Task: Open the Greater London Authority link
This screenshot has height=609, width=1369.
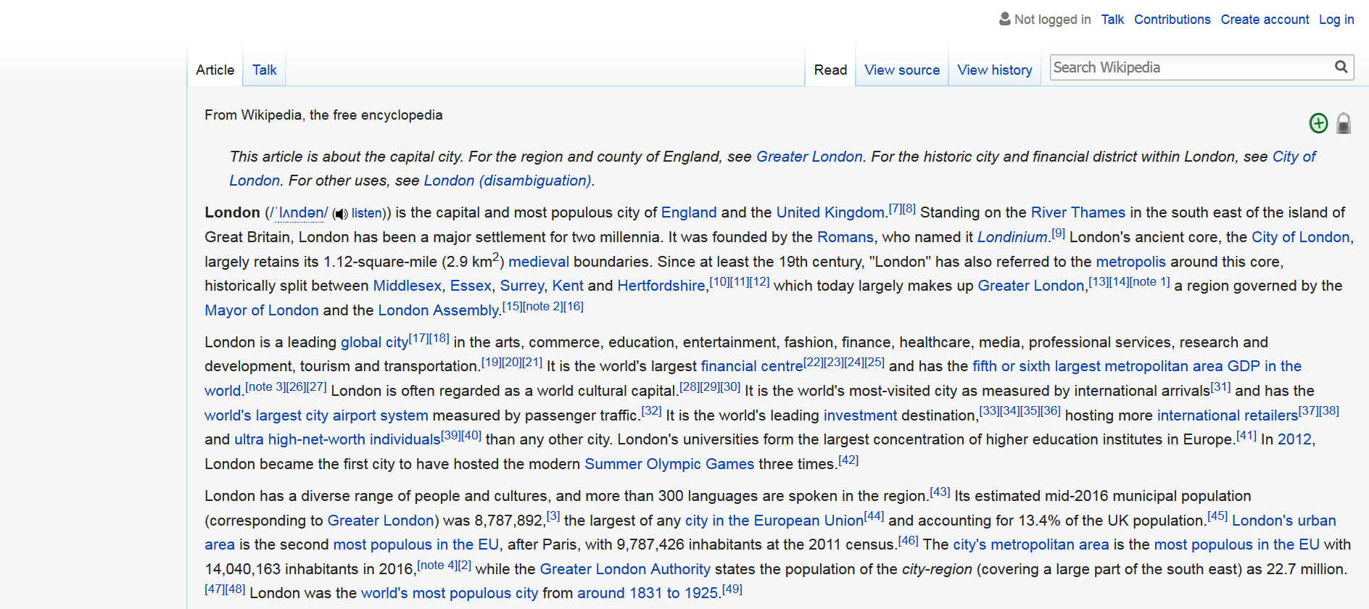Action: 625,569
